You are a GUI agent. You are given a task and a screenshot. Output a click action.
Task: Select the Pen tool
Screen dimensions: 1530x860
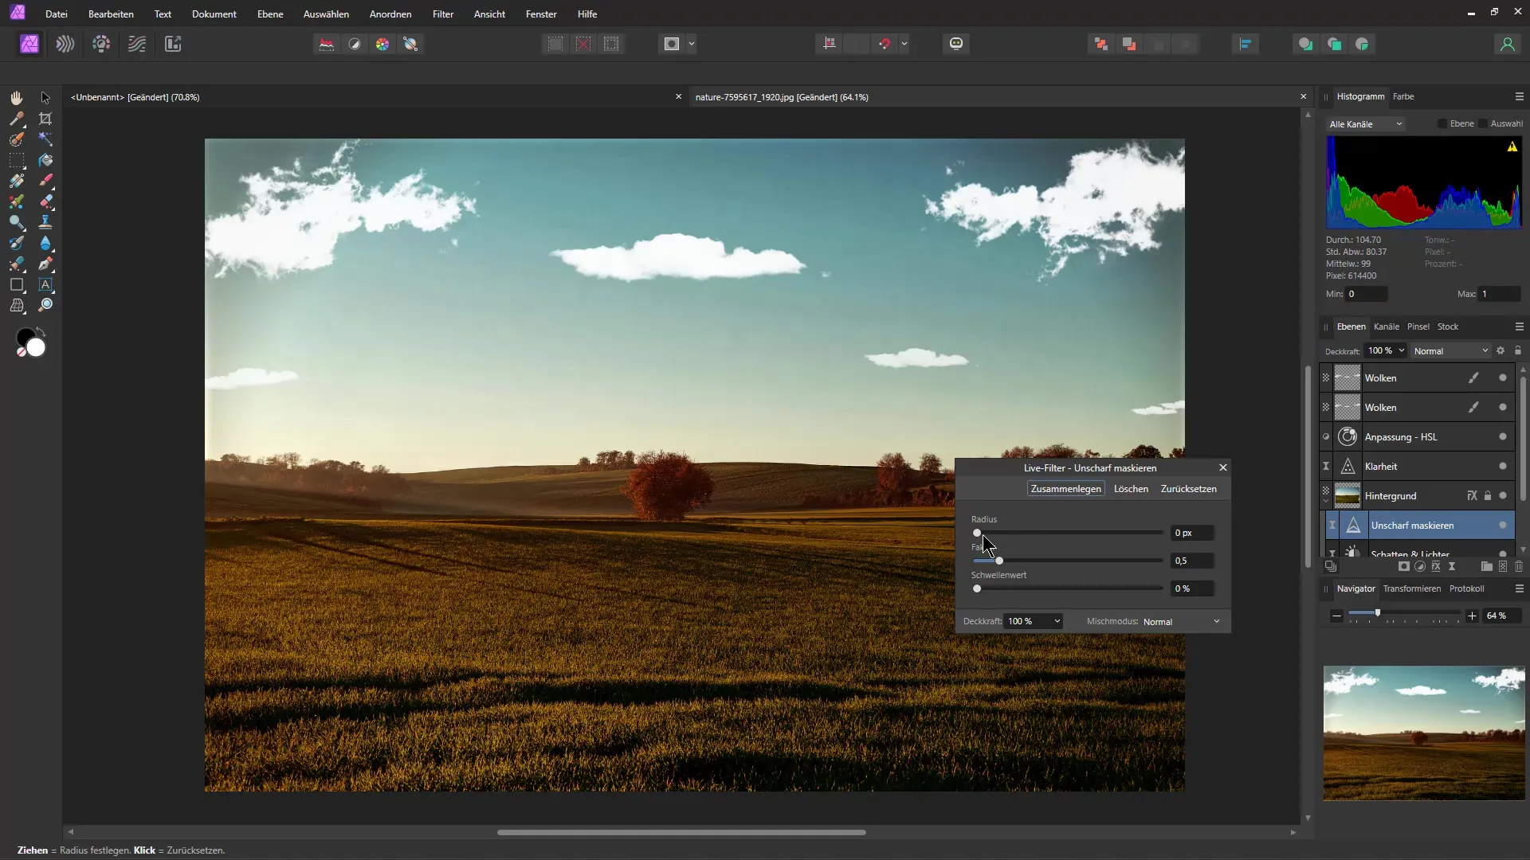tap(45, 264)
